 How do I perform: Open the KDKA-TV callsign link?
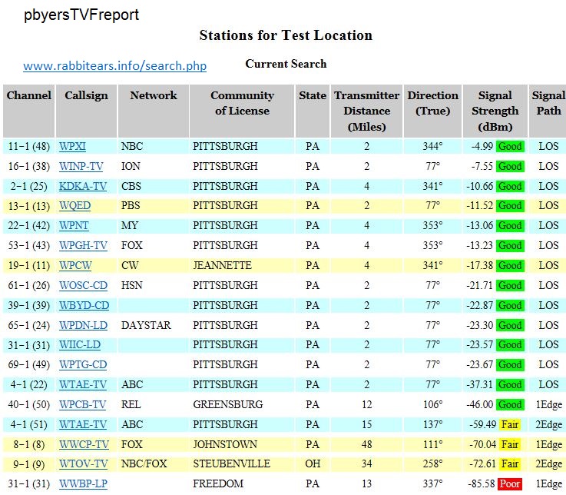point(83,186)
